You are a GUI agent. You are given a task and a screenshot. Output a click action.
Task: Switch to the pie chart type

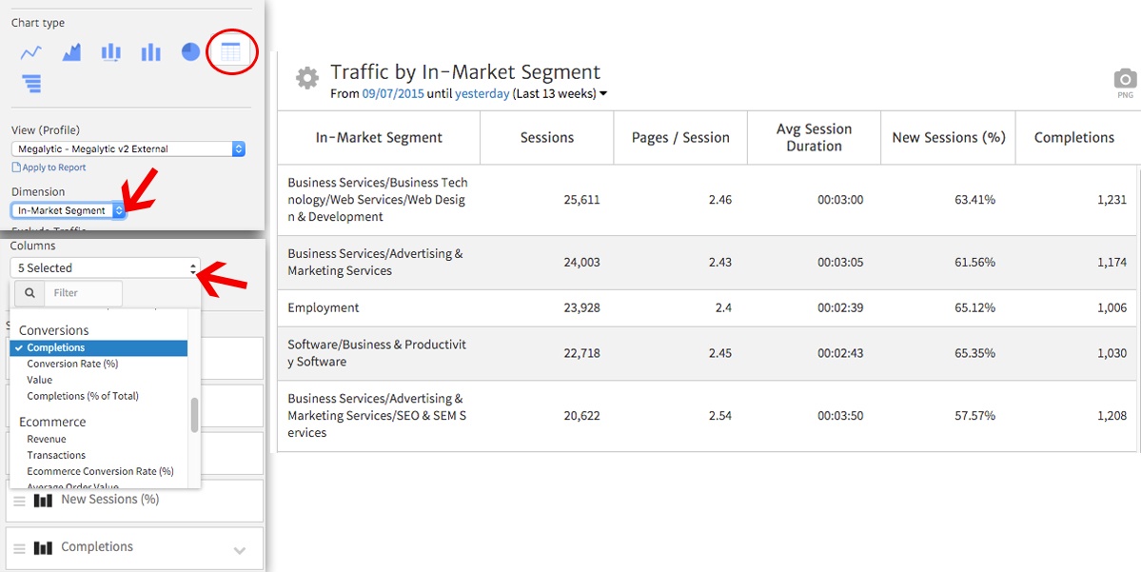[x=190, y=52]
